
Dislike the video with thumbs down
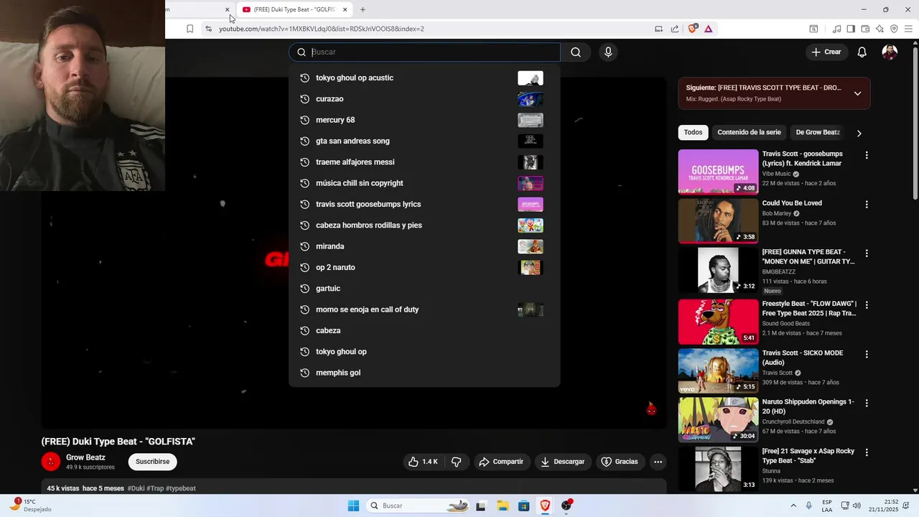[x=457, y=462]
